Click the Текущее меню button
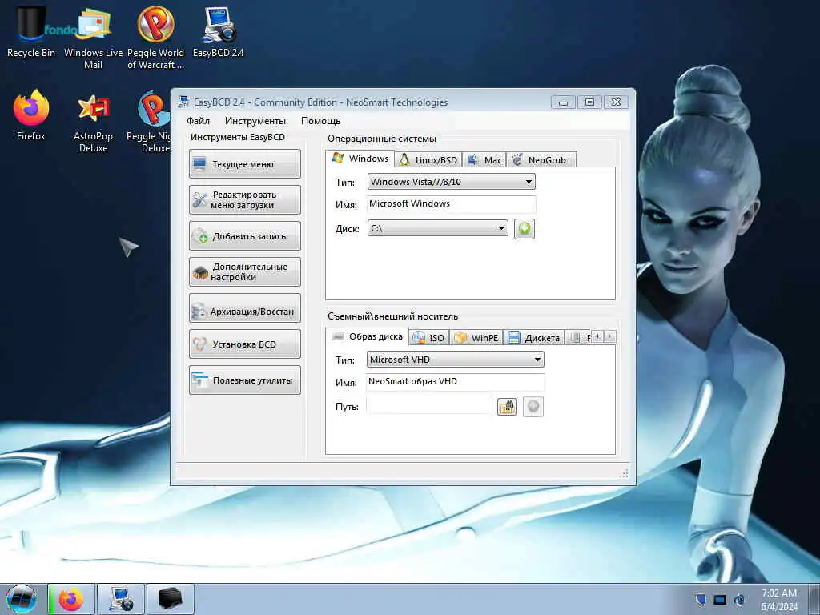 tap(245, 163)
